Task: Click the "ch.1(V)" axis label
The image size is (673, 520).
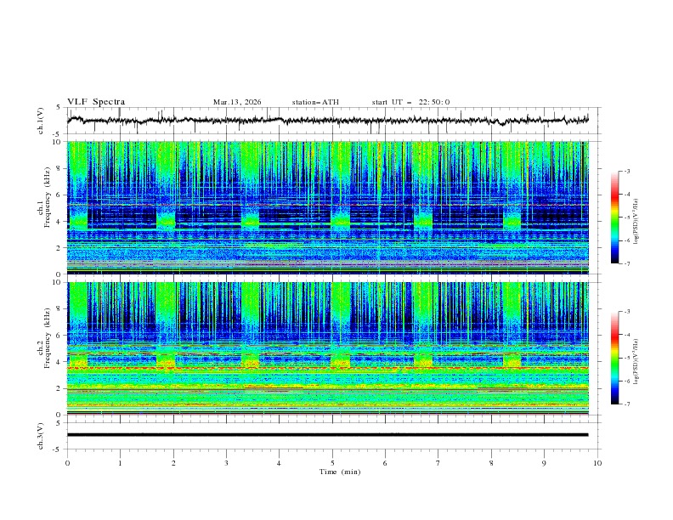Action: [x=41, y=121]
